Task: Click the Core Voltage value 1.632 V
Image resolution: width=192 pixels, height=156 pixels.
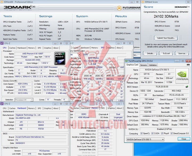Action: pos(45,63)
